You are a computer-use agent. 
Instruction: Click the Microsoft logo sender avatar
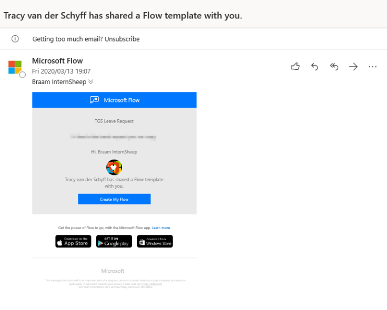(15, 67)
